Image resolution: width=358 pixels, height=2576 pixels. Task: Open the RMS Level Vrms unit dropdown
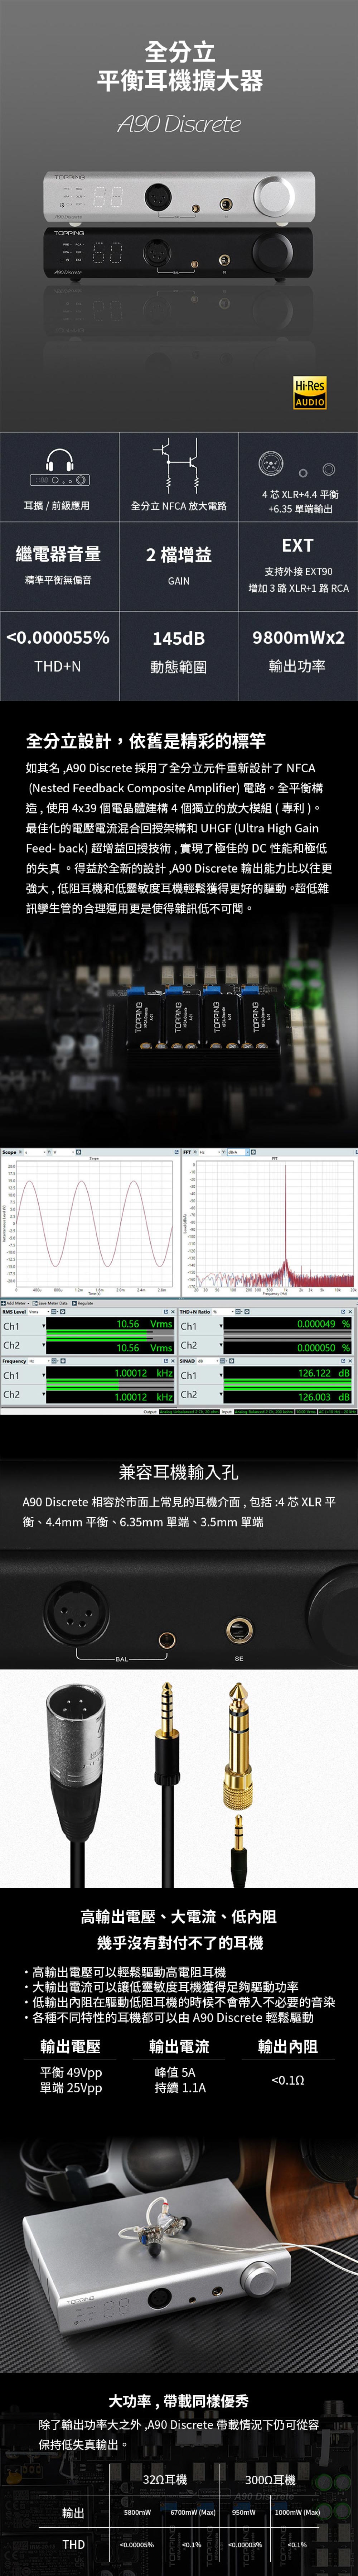click(39, 1312)
